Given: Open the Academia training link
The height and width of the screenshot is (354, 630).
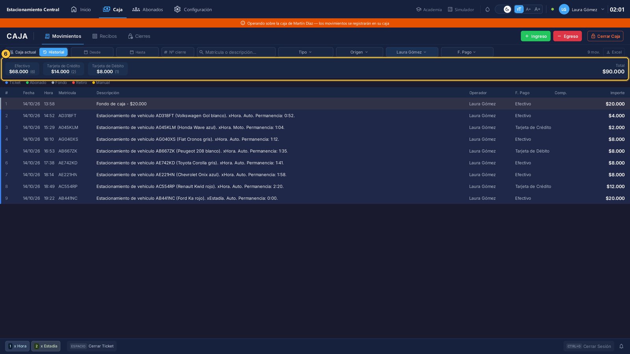Looking at the screenshot, I should tap(429, 9).
